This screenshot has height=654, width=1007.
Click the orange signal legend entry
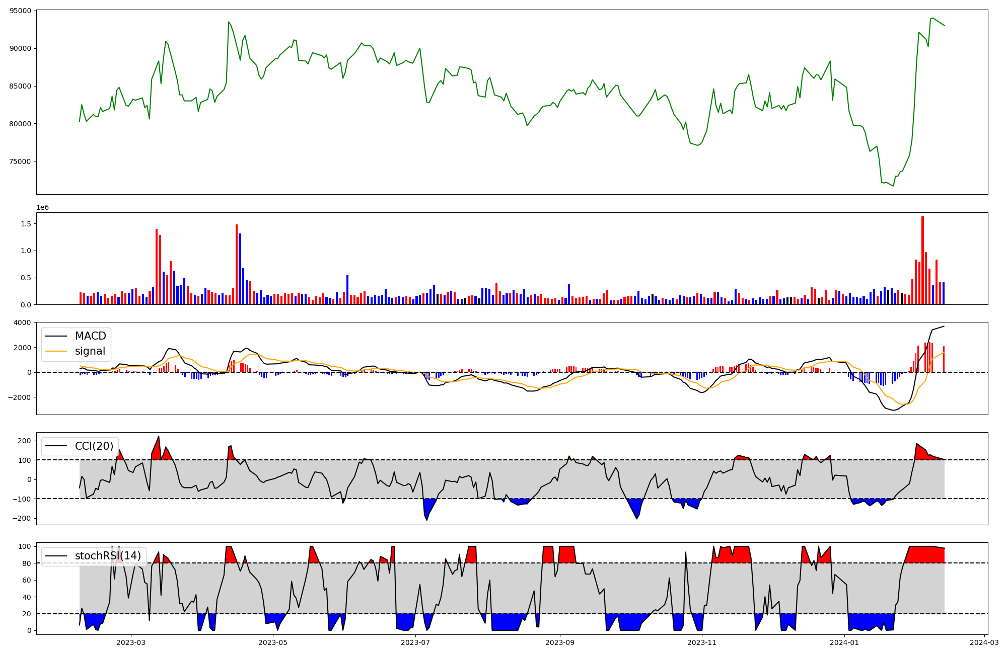(x=90, y=351)
